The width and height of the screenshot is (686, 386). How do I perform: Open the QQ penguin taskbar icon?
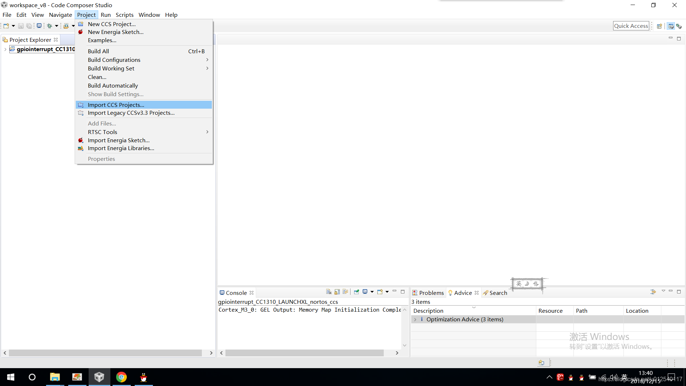click(144, 377)
